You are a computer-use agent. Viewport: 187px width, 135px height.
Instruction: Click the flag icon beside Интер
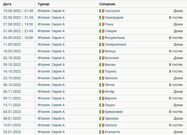(x=101, y=91)
